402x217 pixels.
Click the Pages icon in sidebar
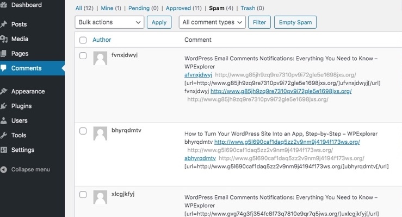click(4, 54)
